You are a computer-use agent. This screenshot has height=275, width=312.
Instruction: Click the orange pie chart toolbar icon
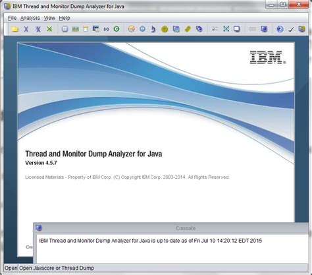click(132, 29)
